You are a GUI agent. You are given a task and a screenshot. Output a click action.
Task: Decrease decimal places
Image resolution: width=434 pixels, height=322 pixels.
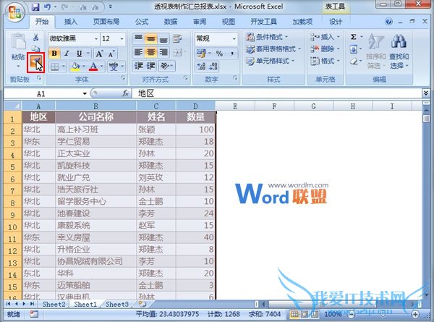213,66
